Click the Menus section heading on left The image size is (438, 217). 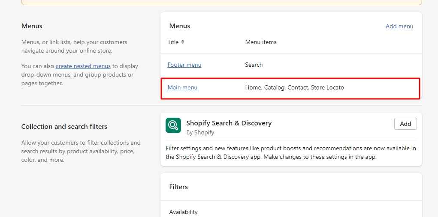[32, 26]
